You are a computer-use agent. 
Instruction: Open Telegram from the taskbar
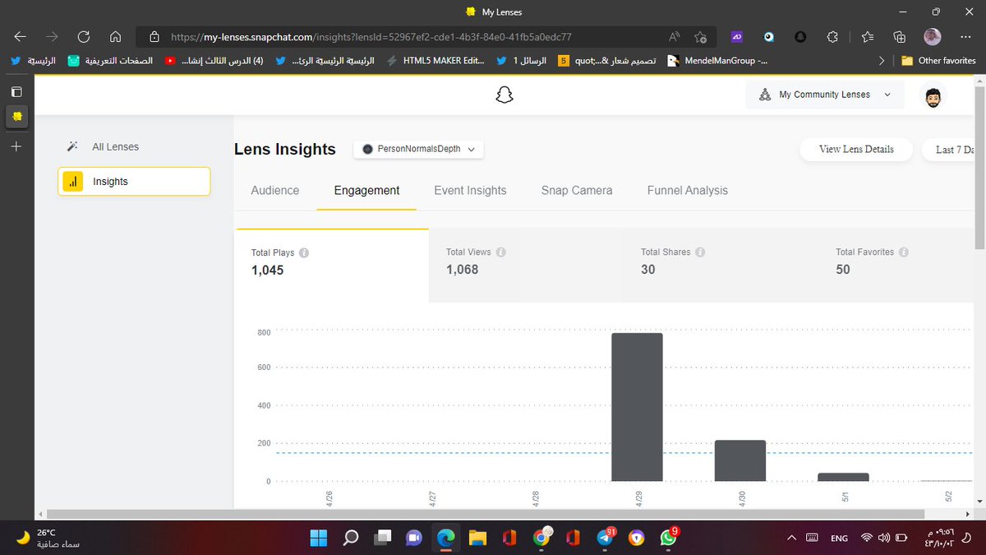tap(605, 538)
